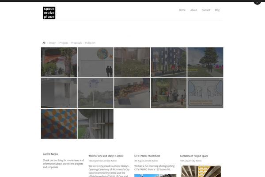The width and height of the screenshot is (265, 177).
Task: Click the dark circular button at the top right corner
Action: click(257, 1)
